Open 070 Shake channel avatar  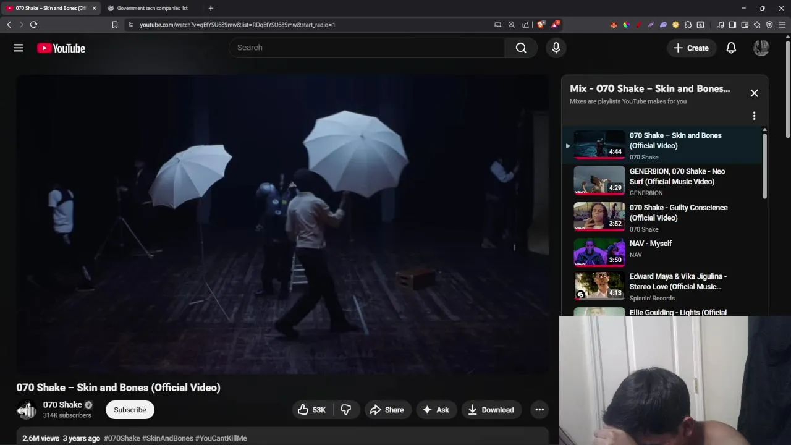point(27,410)
